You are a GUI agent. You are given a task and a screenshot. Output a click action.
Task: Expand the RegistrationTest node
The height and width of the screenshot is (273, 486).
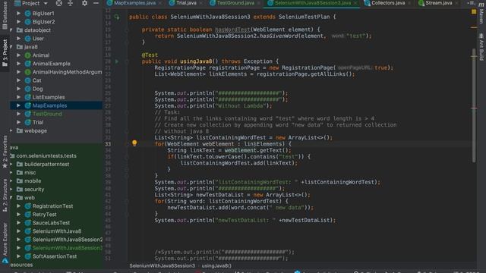pos(18,206)
